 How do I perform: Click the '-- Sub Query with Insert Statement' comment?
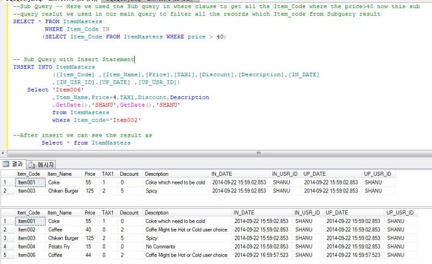tap(74, 60)
